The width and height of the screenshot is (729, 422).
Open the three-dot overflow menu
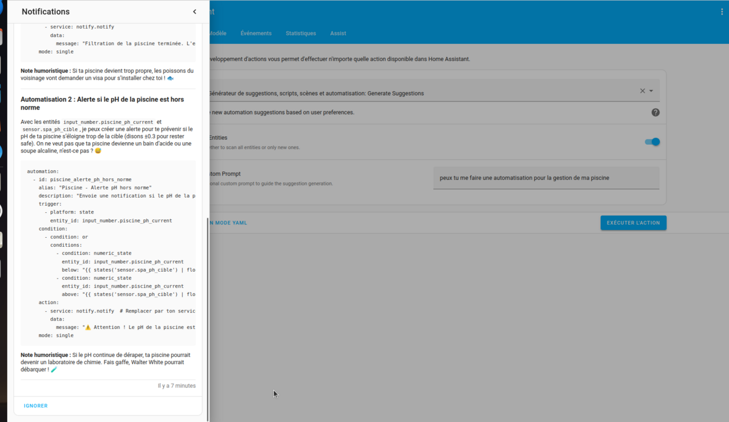pos(722,12)
